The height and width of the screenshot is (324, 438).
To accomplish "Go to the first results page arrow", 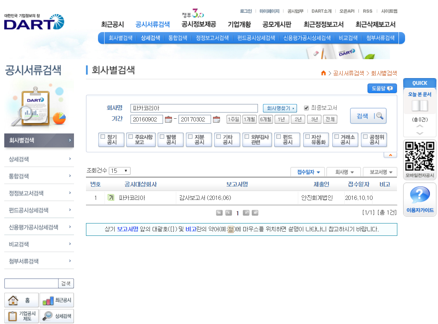I will pyautogui.click(x=219, y=213).
